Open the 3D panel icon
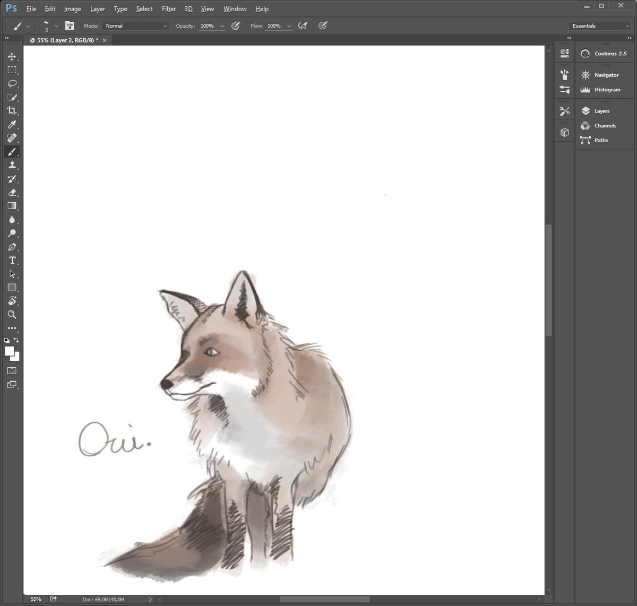The image size is (637, 606). pos(564,132)
